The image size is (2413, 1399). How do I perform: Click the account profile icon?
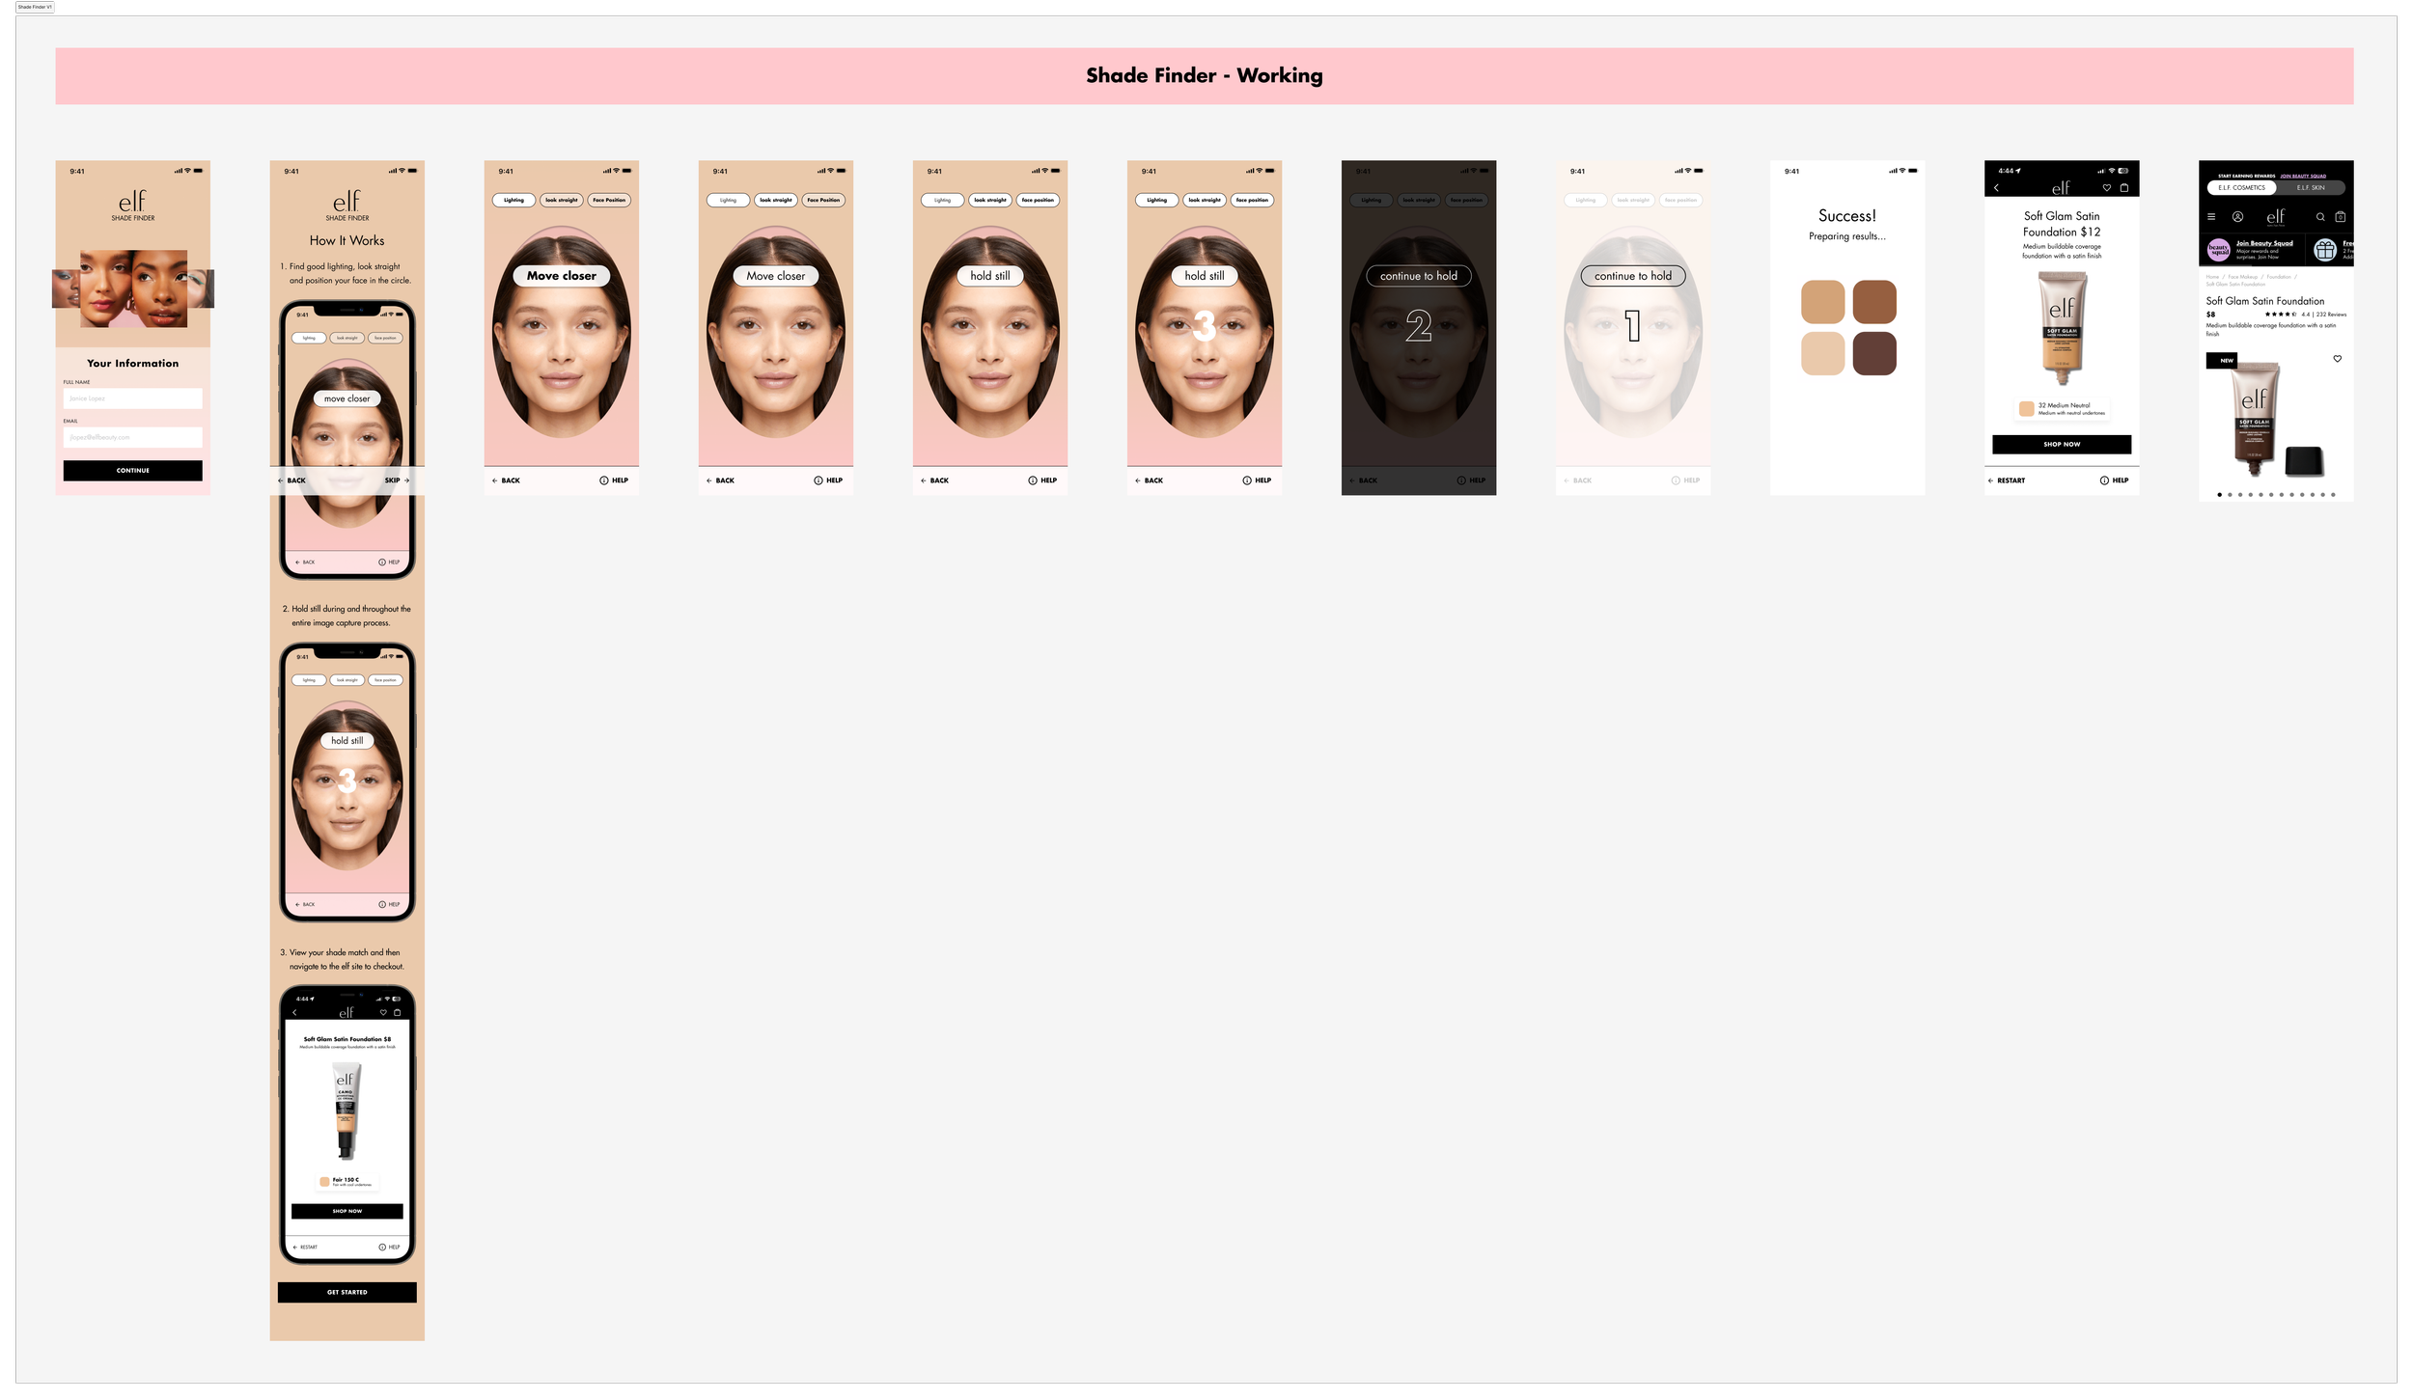[2237, 217]
